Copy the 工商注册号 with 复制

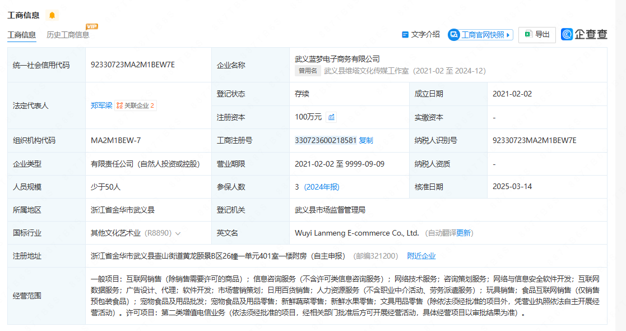point(365,140)
